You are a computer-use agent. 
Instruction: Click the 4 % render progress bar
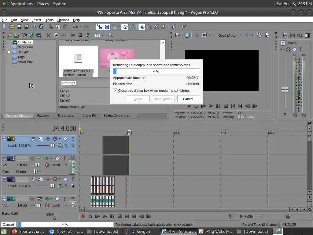(156, 72)
